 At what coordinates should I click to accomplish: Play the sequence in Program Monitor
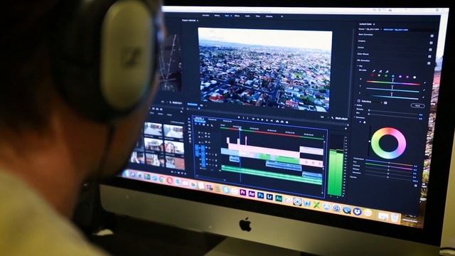pyautogui.click(x=262, y=120)
